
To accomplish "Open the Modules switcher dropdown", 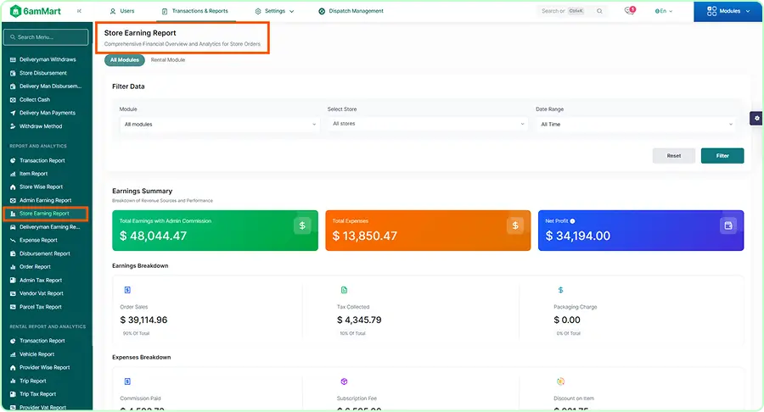I will (x=728, y=11).
